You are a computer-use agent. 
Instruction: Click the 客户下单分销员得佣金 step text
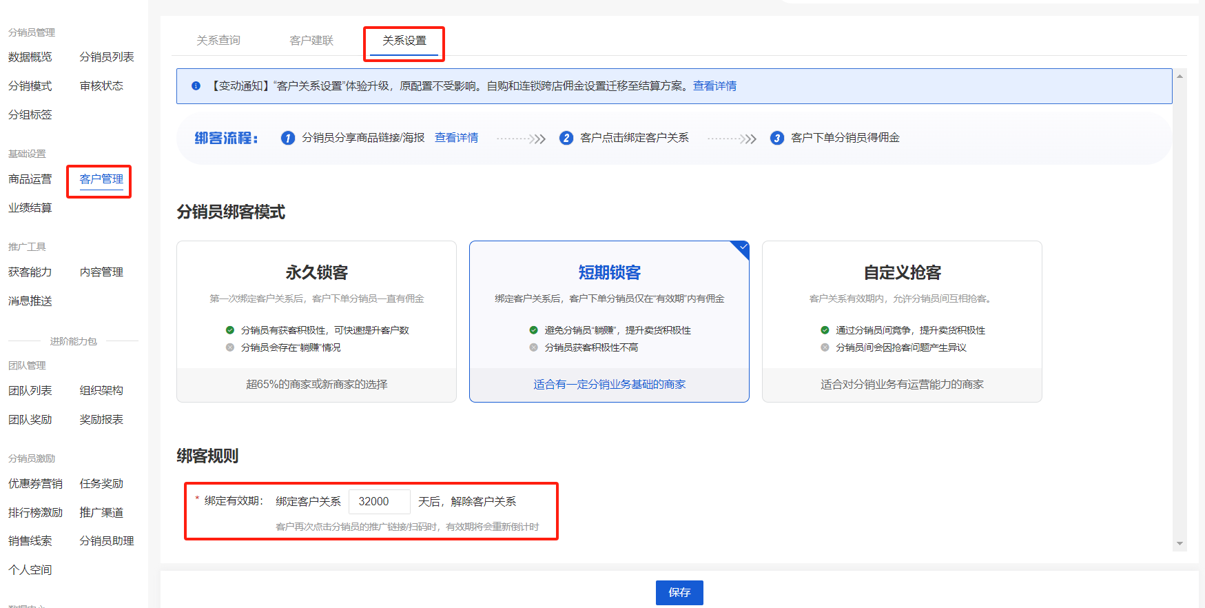(845, 138)
